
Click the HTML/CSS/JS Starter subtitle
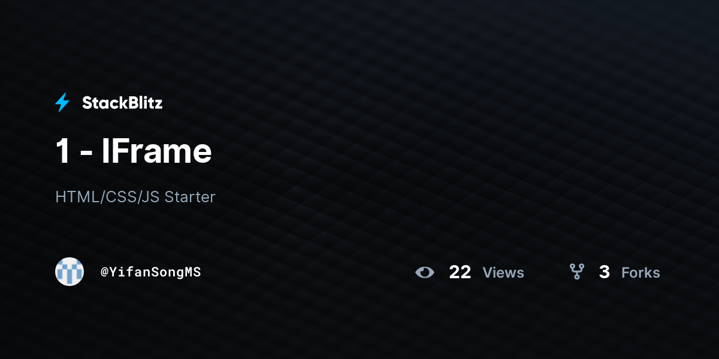135,197
